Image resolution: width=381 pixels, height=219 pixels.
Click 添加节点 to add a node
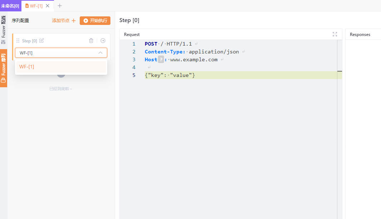(64, 21)
